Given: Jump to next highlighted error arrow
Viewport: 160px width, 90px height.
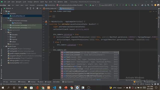Looking at the screenshot, I should click(156, 11).
